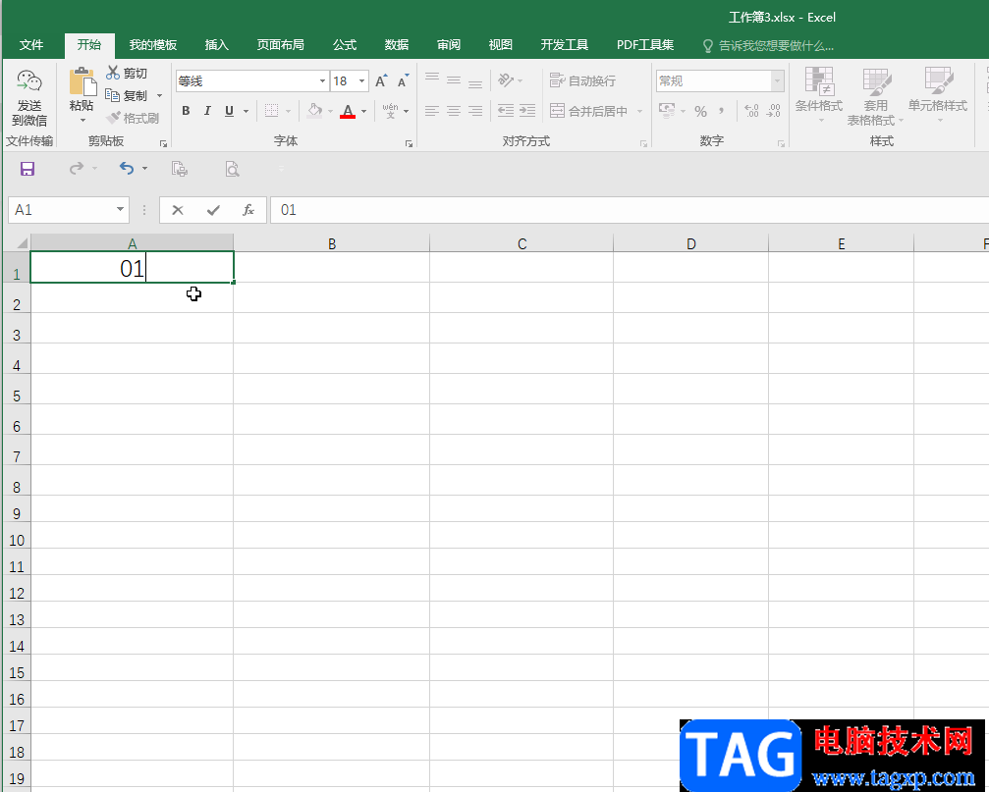Viewport: 989px width, 792px height.
Task: Click the phonetic guide wén icon
Action: pos(391,111)
